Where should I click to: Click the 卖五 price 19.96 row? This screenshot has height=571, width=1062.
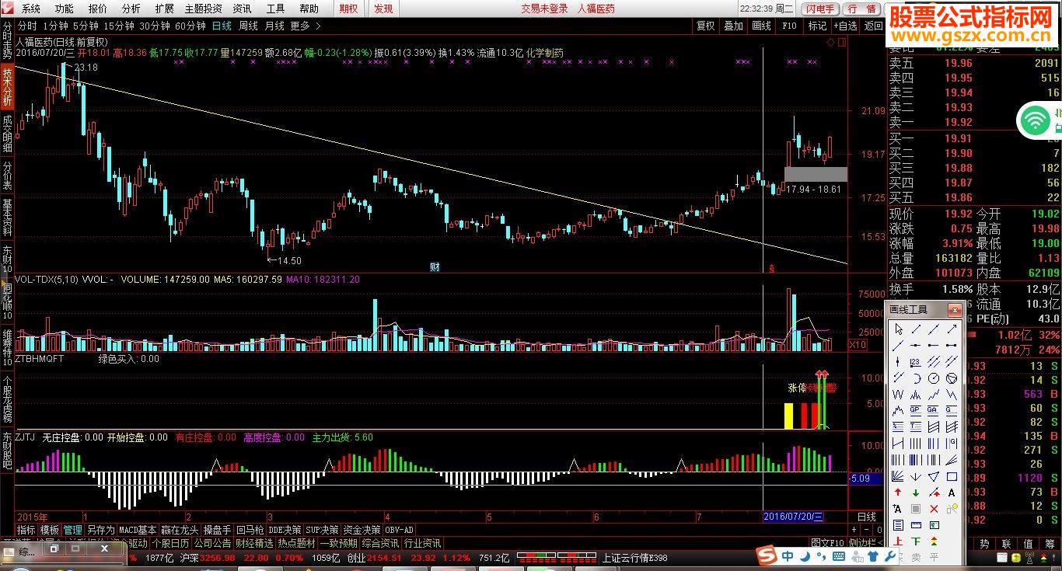click(974, 63)
